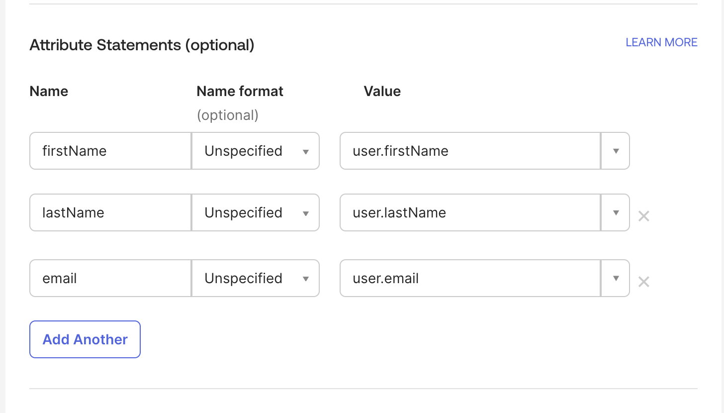Image resolution: width=724 pixels, height=413 pixels.
Task: Click the Add Another button
Action: click(x=85, y=339)
